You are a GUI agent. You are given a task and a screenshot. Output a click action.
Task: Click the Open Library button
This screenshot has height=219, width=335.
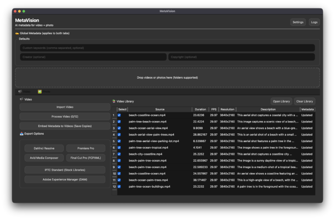[281, 101]
